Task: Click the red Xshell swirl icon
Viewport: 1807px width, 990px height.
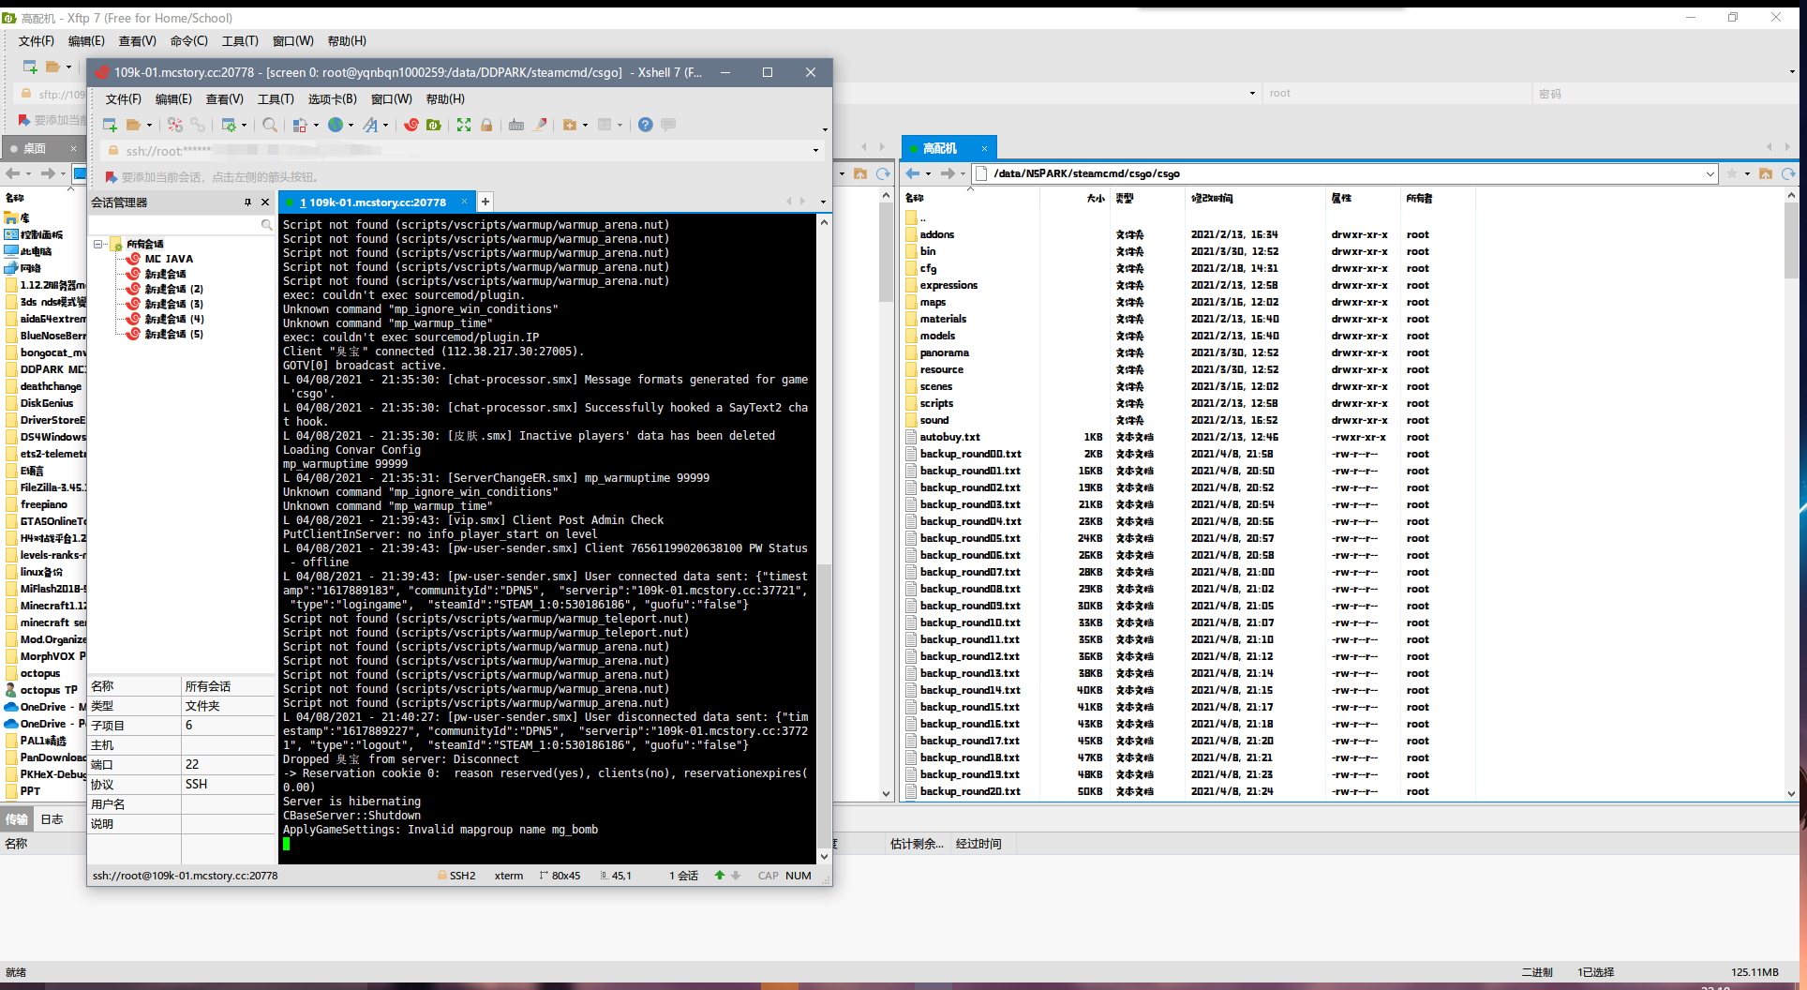Action: click(x=411, y=125)
